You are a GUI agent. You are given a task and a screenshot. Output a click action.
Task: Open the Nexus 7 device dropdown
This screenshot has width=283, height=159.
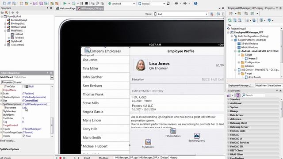point(164,4)
